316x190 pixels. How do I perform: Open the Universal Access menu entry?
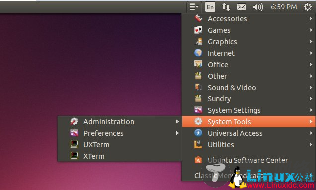click(x=249, y=133)
